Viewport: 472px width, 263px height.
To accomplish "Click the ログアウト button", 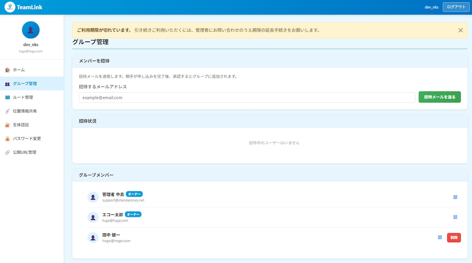I will [x=456, y=7].
